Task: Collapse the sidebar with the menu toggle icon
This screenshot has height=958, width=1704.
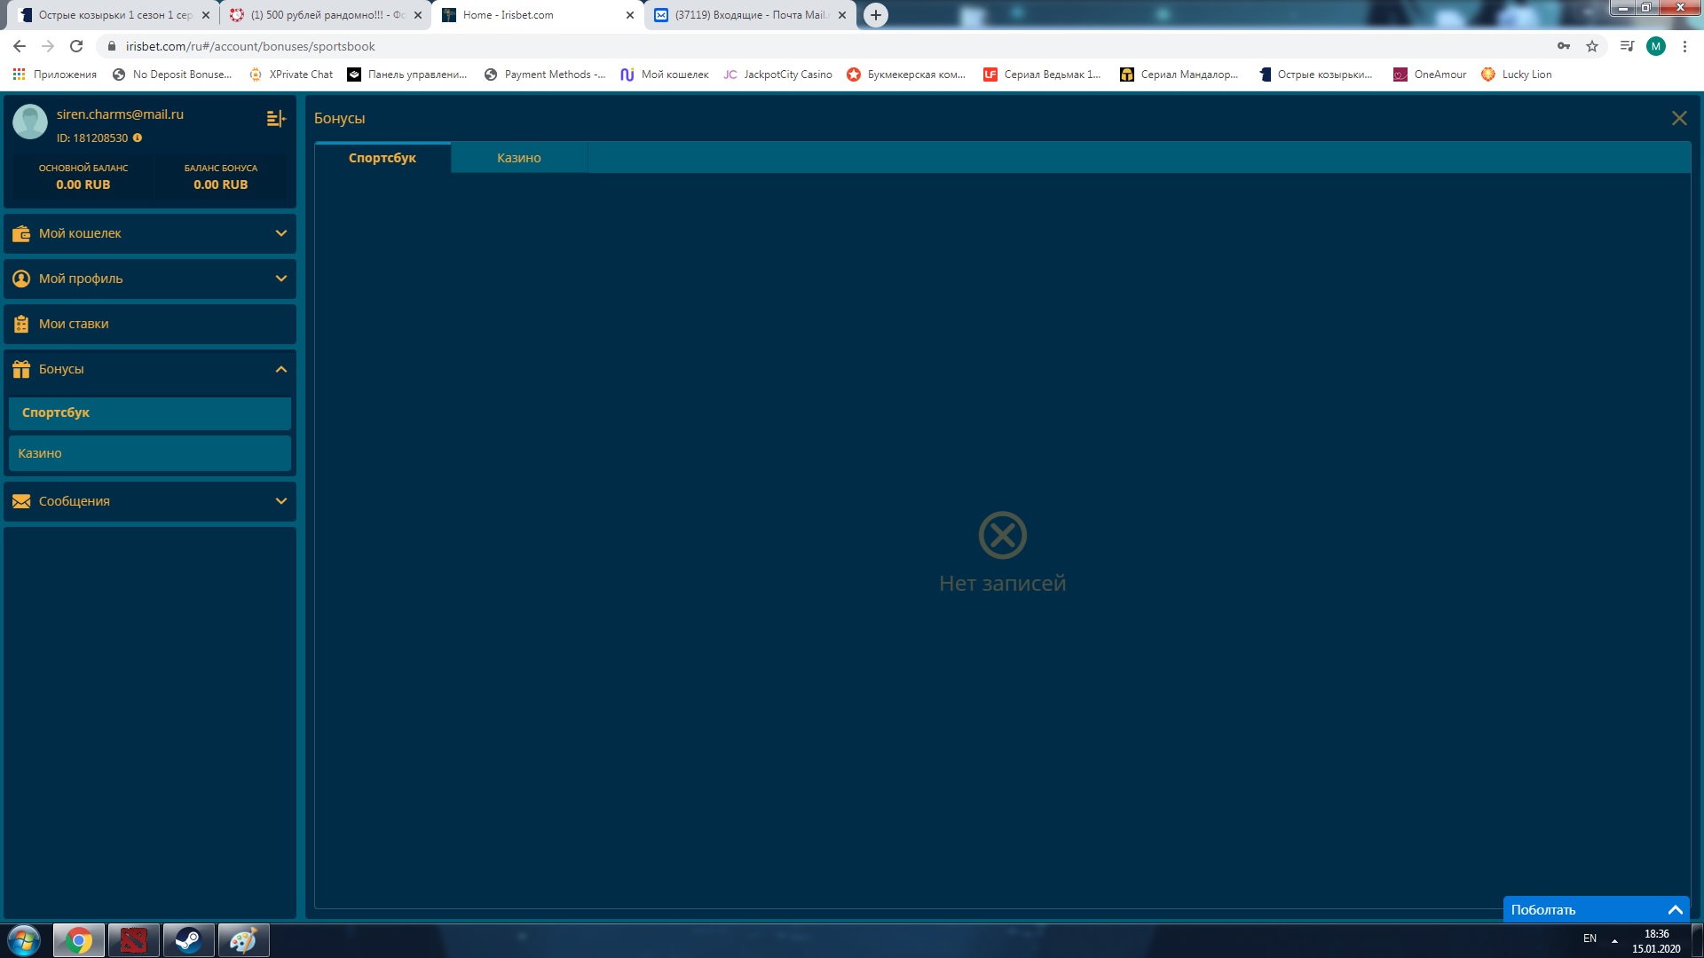Action: (x=276, y=119)
